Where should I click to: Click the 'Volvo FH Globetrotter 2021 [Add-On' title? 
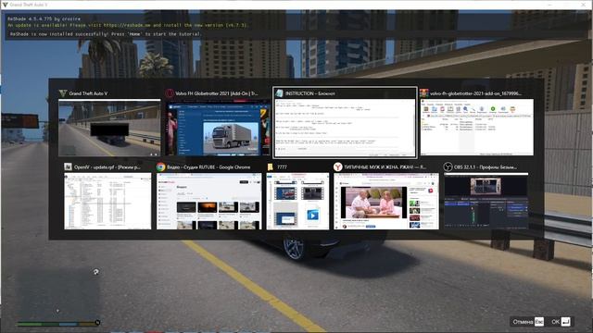(x=217, y=93)
